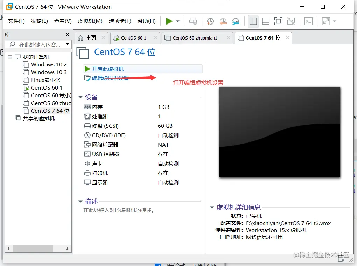357x266 pixels.
Task: Open the 选项卡(T) menu
Action: 120,21
